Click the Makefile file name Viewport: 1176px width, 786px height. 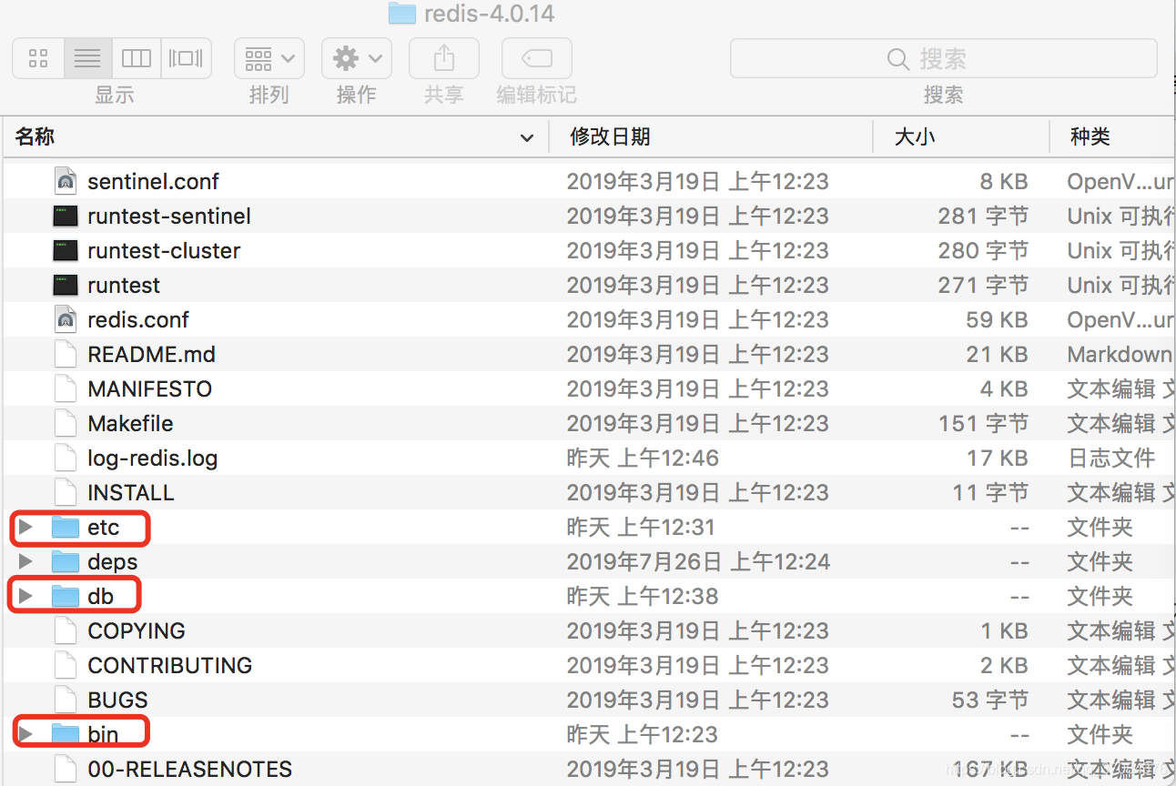click(x=130, y=423)
